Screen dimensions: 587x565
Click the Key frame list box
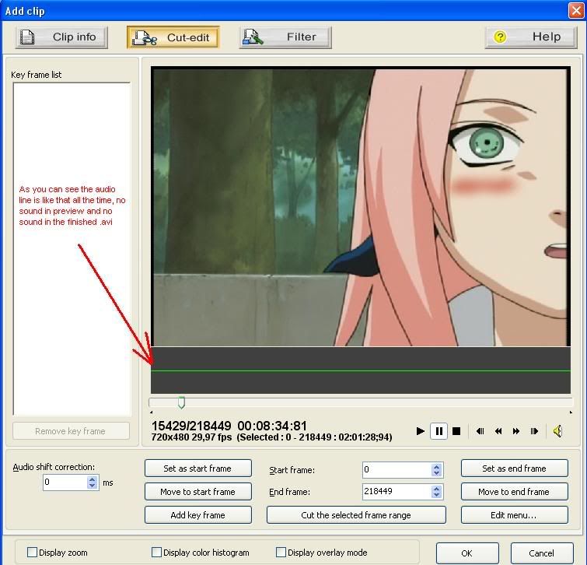pos(72,249)
